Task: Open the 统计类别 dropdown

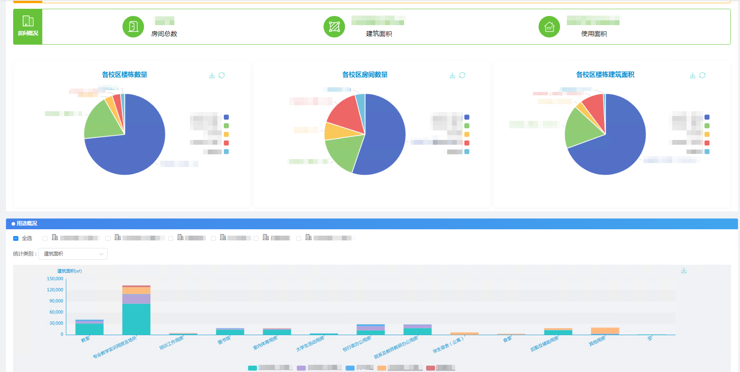Action: pos(73,254)
